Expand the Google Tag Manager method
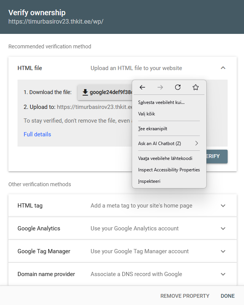Screen dimensions: 244x305 point(223,251)
